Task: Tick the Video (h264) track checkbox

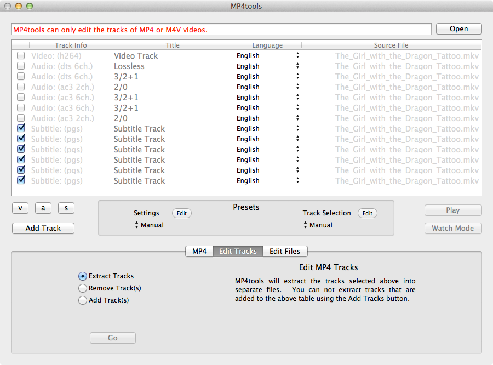Action: click(21, 56)
